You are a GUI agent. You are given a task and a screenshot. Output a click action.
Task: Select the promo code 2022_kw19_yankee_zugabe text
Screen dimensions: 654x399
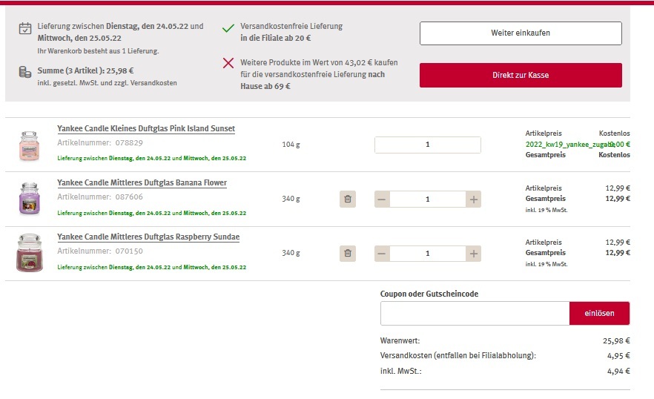[x=569, y=145]
